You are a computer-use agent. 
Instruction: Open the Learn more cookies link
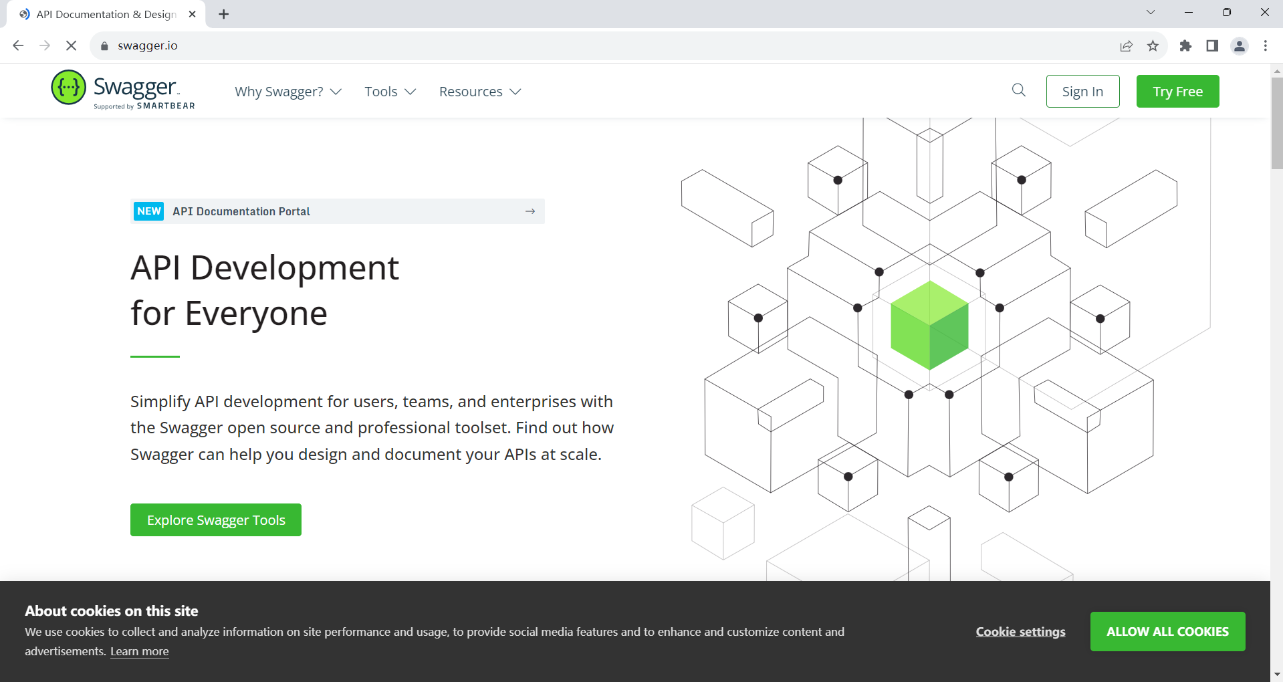tap(139, 651)
